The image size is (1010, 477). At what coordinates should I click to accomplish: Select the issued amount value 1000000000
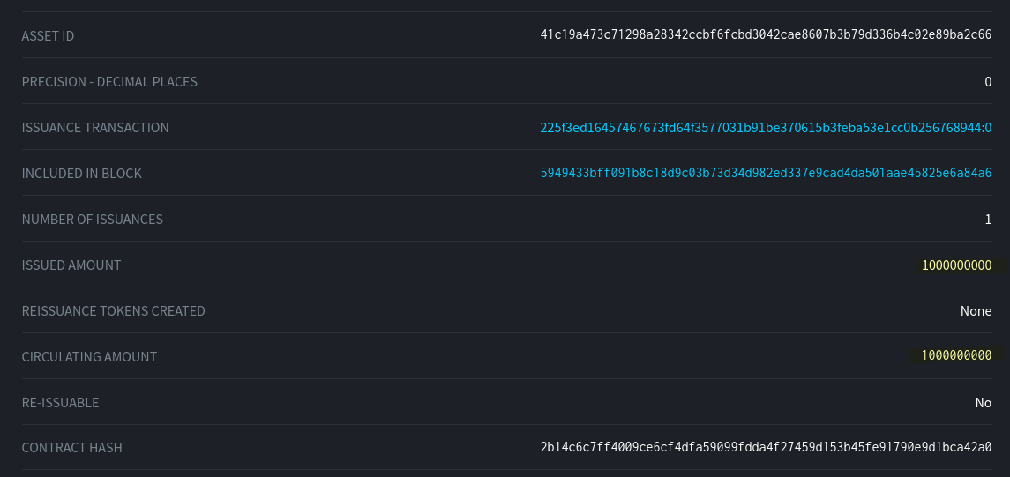(x=956, y=265)
